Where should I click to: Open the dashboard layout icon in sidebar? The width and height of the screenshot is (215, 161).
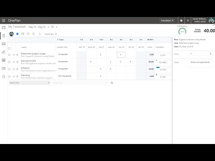(4, 44)
